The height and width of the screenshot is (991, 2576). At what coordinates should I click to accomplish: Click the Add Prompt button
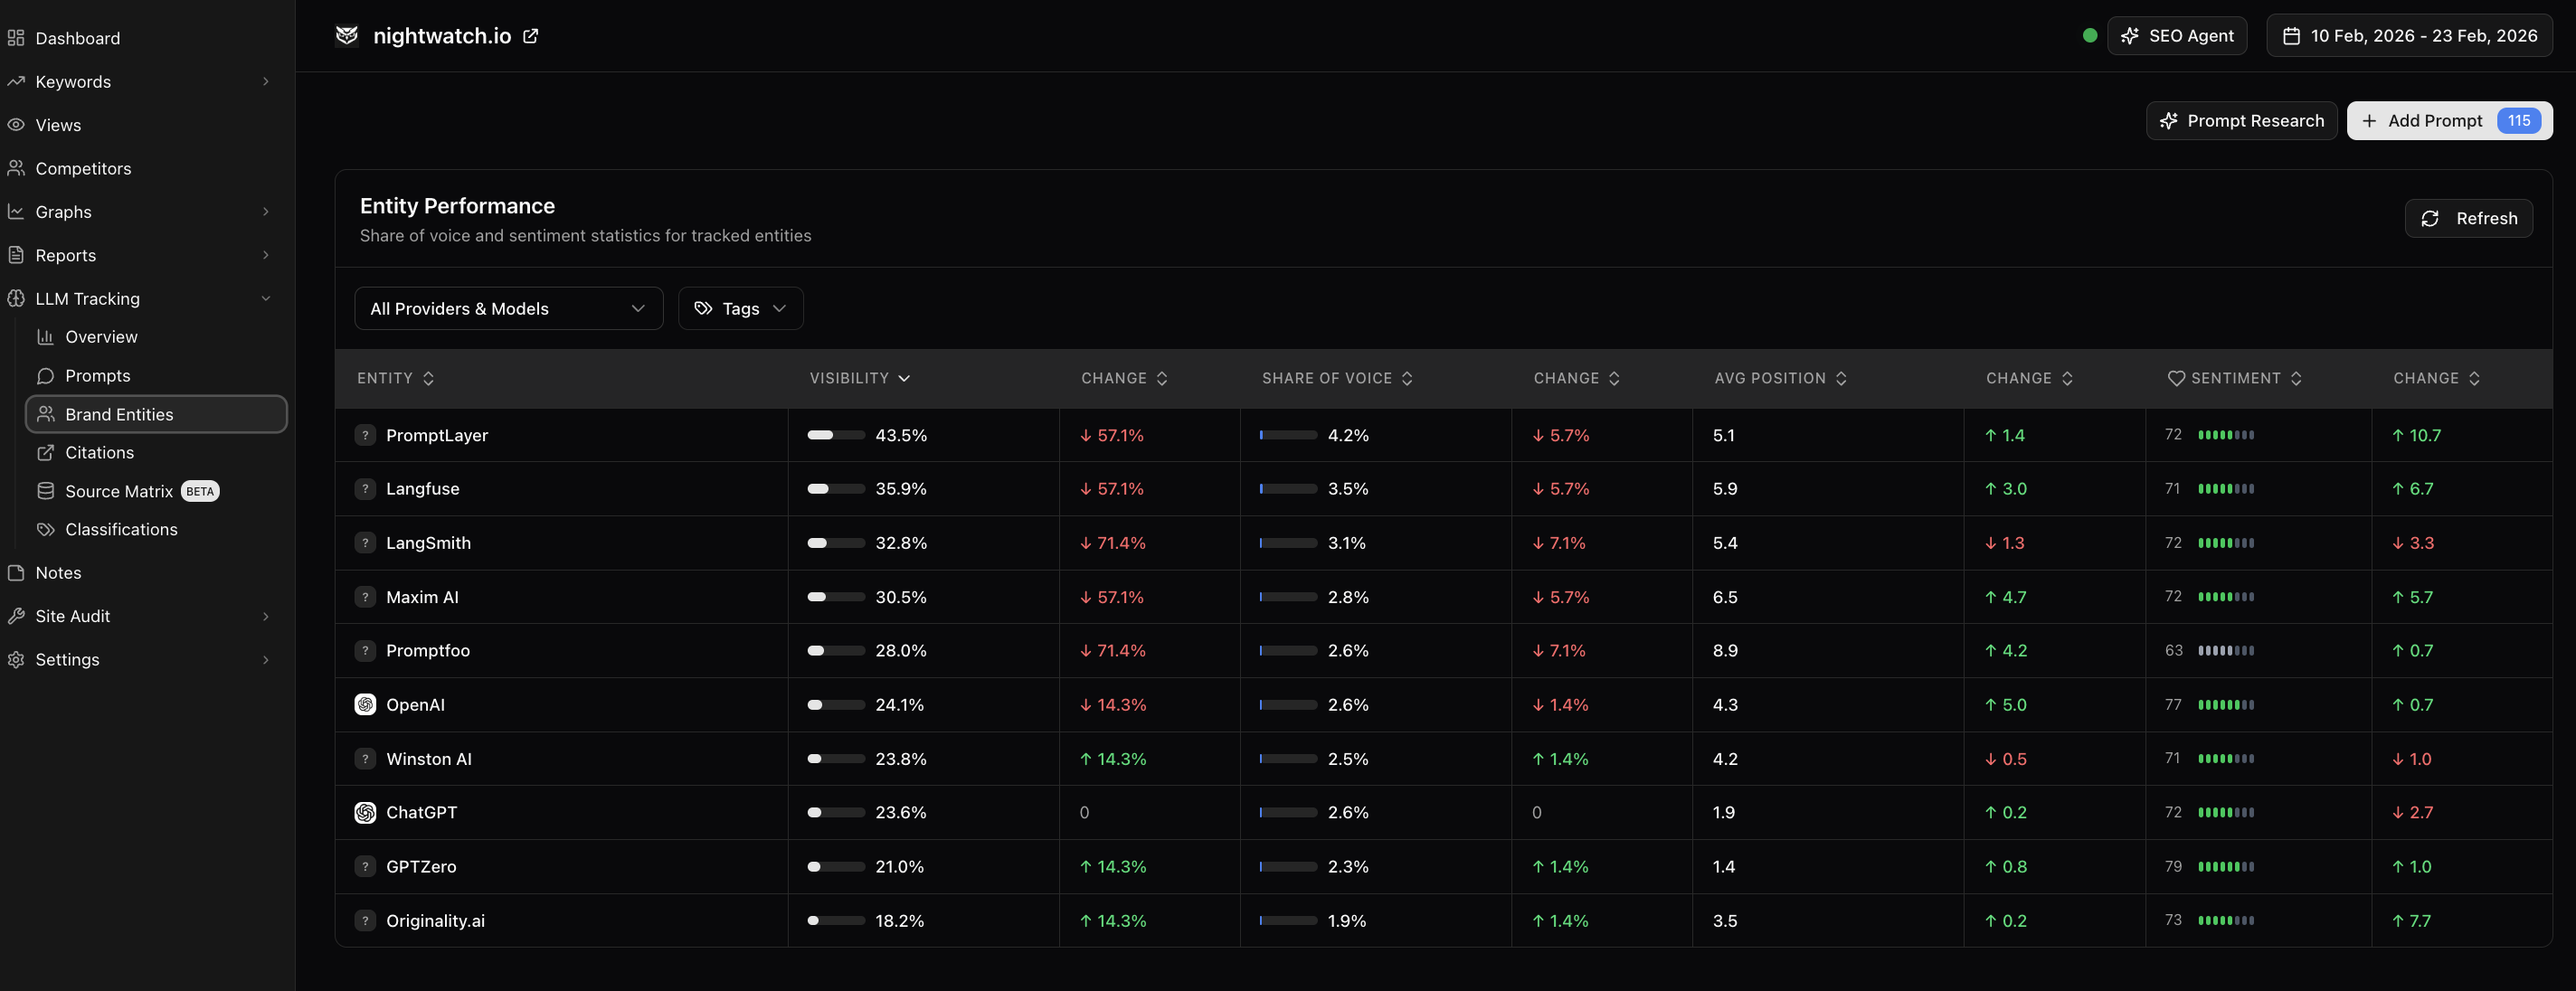(x=2434, y=120)
